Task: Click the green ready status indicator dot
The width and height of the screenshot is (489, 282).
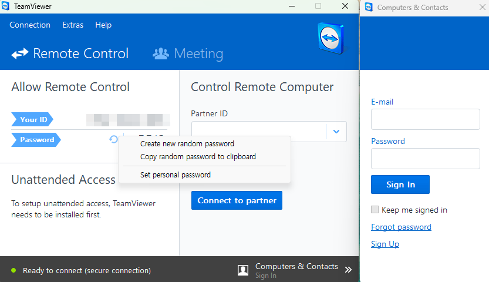Action: click(14, 270)
